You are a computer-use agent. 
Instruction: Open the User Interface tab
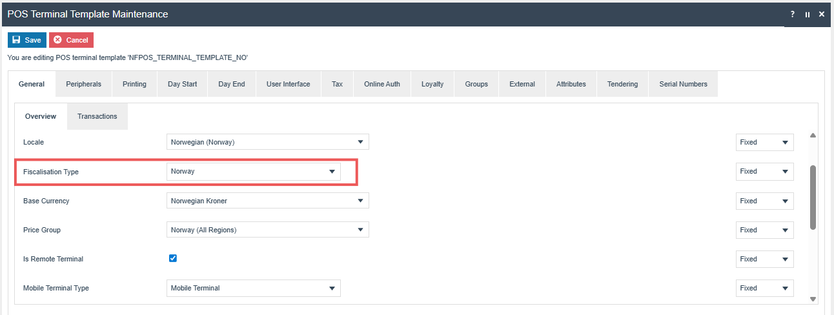[288, 84]
